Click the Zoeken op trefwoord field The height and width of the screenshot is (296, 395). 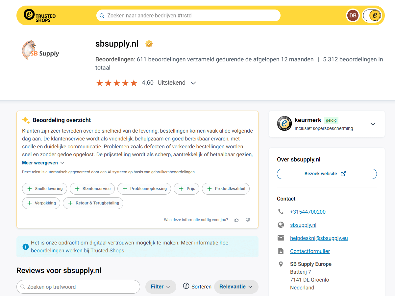click(x=78, y=287)
